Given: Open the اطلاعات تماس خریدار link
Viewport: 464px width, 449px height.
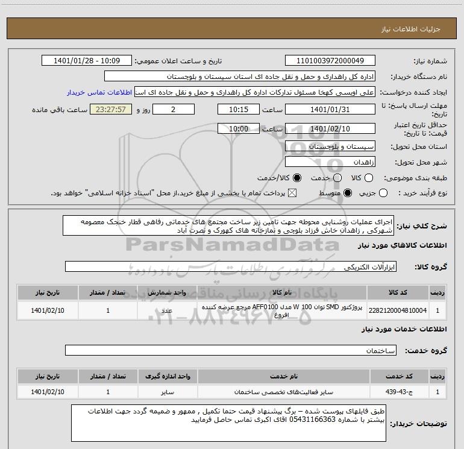Looking at the screenshot, I should coord(99,92).
